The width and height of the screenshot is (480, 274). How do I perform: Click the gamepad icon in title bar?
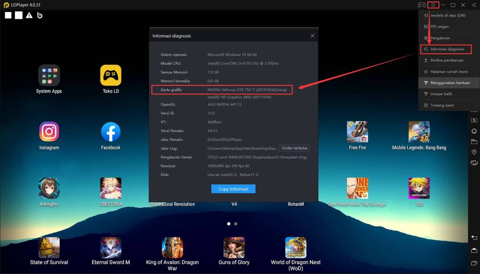click(421, 5)
